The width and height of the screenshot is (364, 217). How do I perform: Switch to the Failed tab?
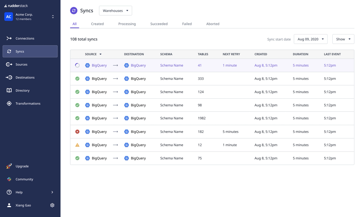(x=187, y=24)
